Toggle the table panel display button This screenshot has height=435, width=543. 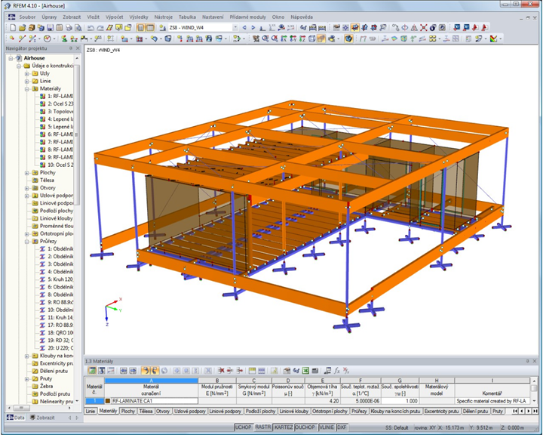150,27
